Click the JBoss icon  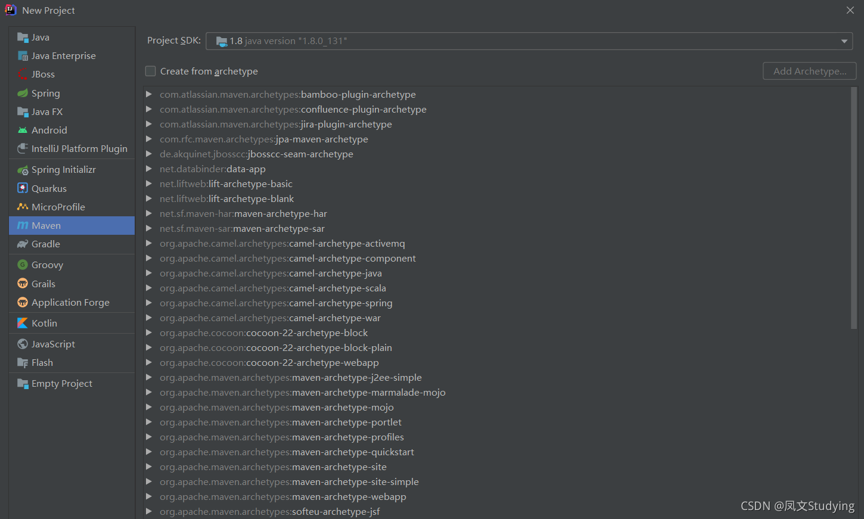tap(23, 74)
